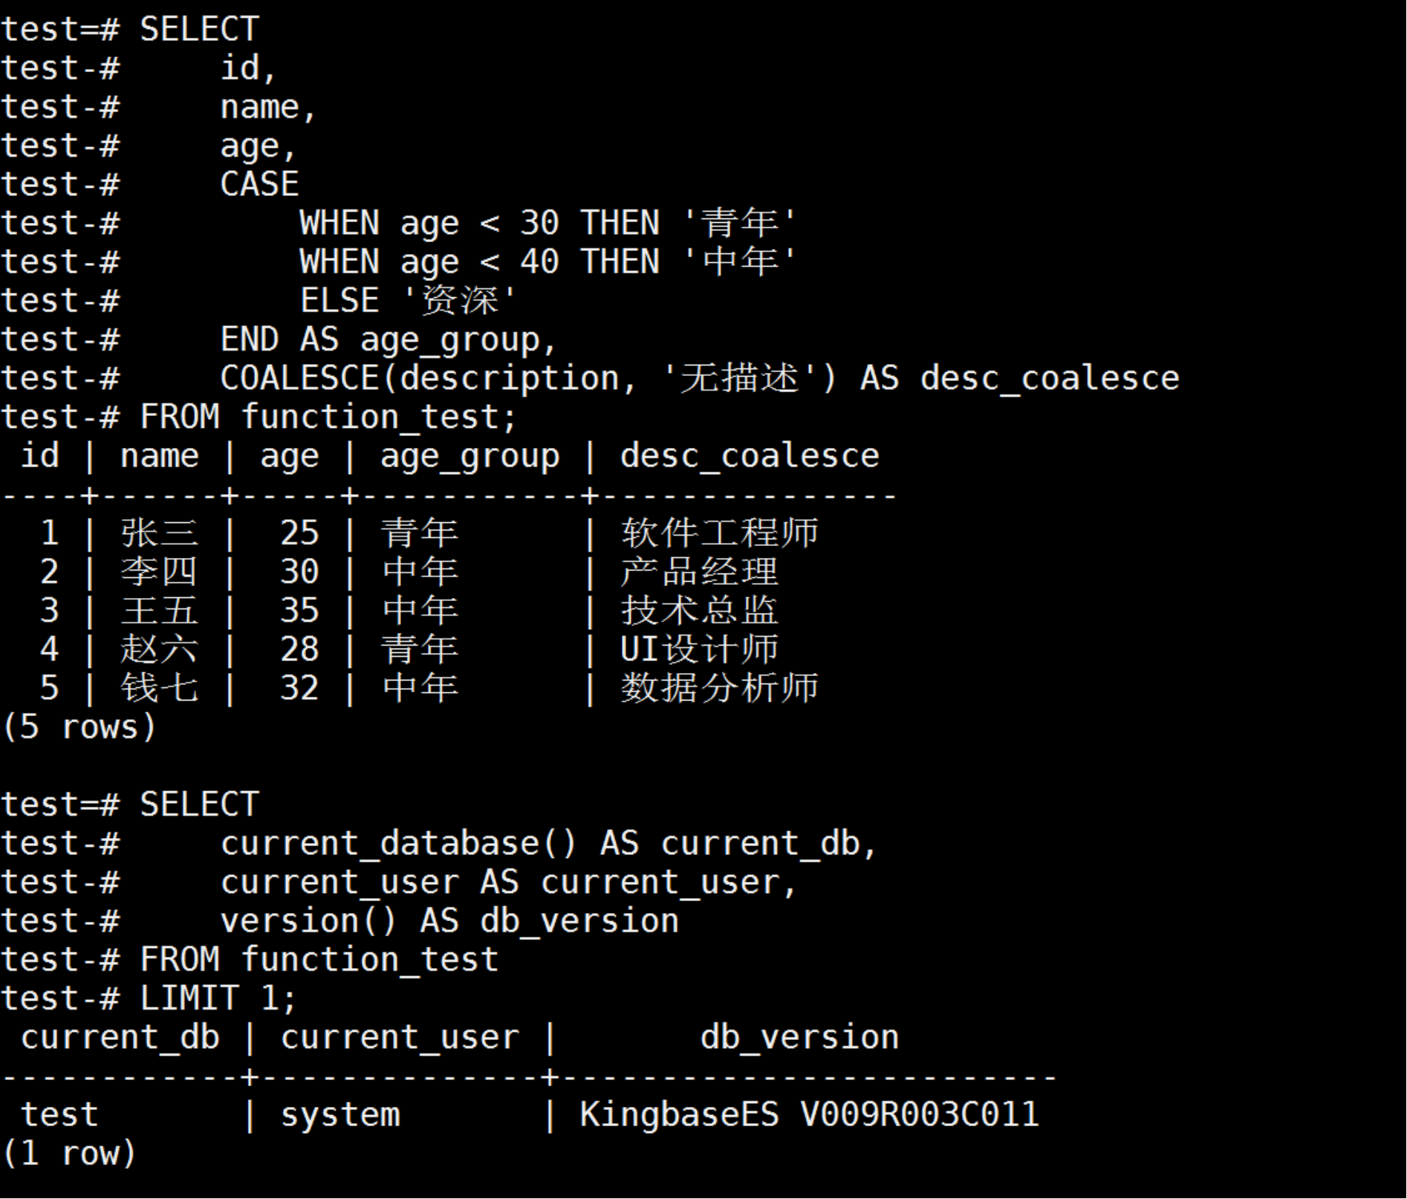Click the age value 35
This screenshot has width=1407, height=1199.
pos(299,611)
